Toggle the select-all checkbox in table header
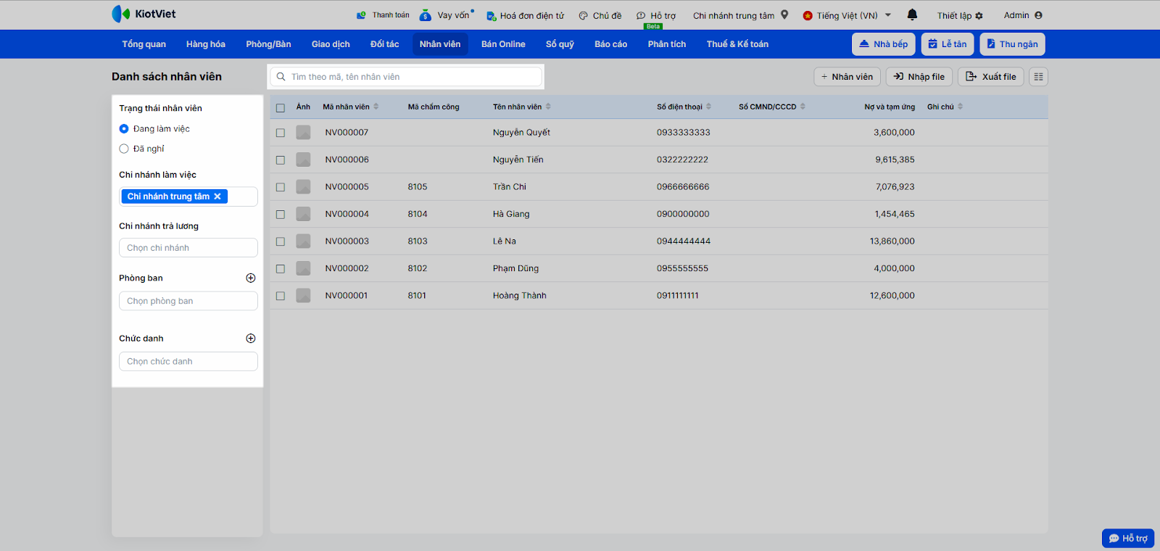This screenshot has width=1160, height=551. pyautogui.click(x=281, y=107)
